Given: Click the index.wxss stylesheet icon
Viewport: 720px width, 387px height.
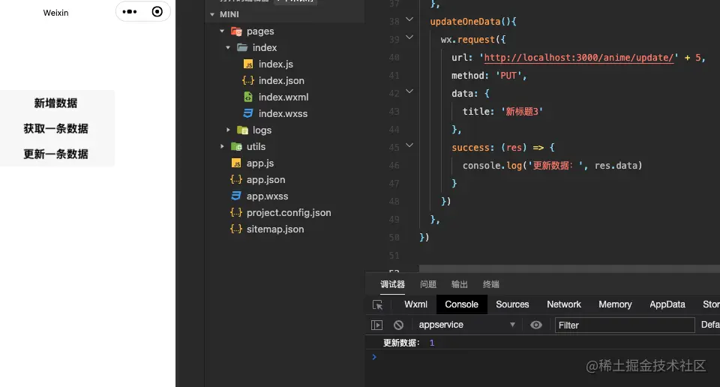Looking at the screenshot, I should point(248,113).
